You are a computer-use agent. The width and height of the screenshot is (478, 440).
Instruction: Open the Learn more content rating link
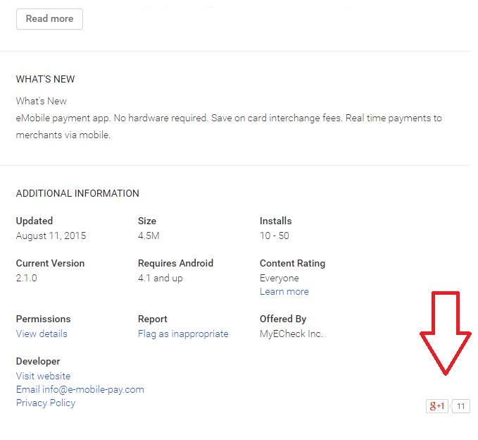[x=284, y=292]
